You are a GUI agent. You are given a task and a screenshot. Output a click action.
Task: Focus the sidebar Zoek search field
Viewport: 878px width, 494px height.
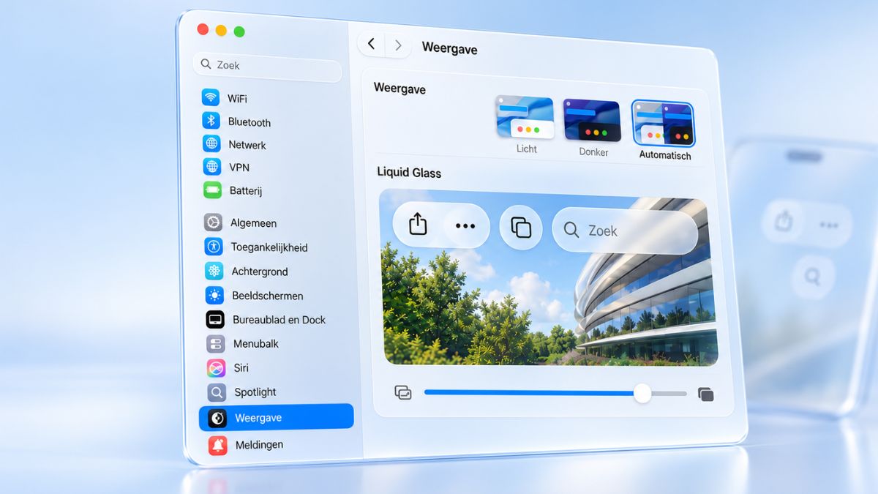[x=267, y=66]
